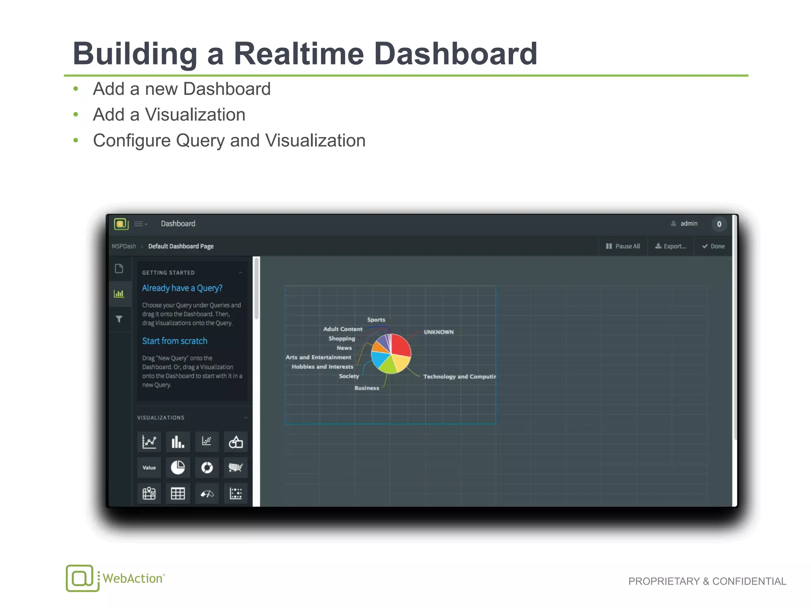Click the Export button

[670, 246]
